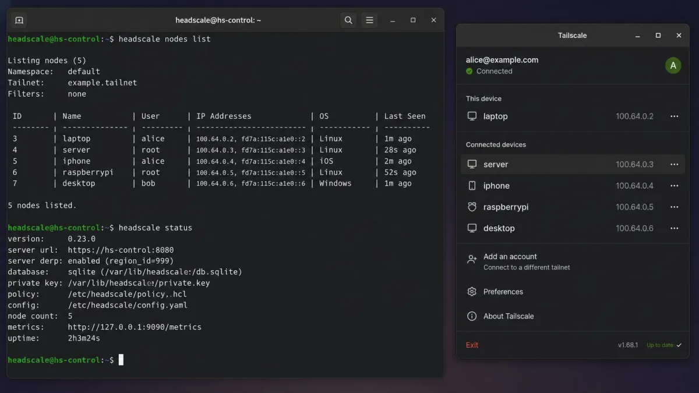Image resolution: width=699 pixels, height=393 pixels.
Task: Open the laptop device three-dot menu
Action: pyautogui.click(x=675, y=116)
